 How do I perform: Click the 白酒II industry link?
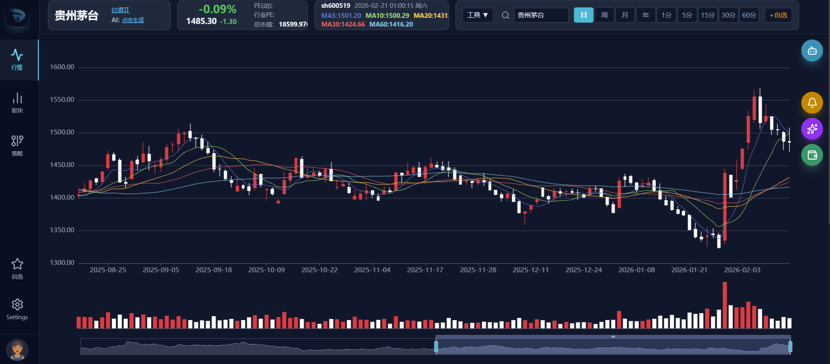click(120, 10)
